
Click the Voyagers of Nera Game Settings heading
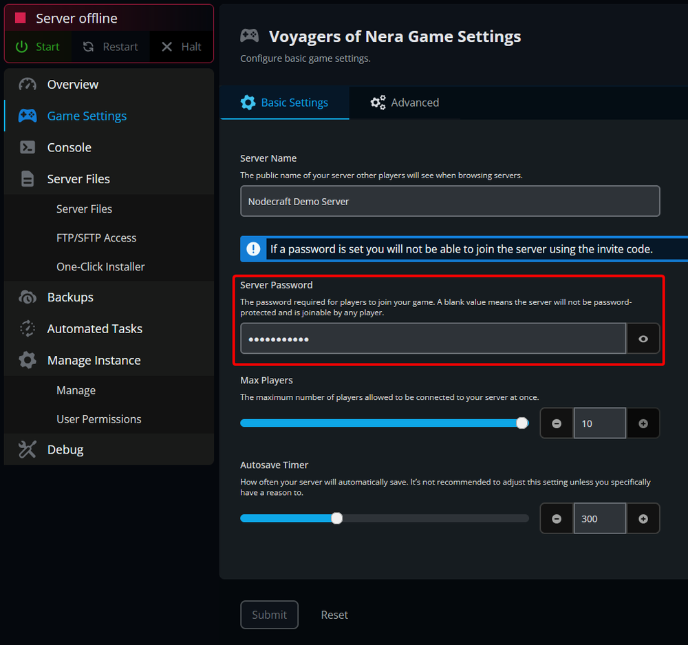395,36
